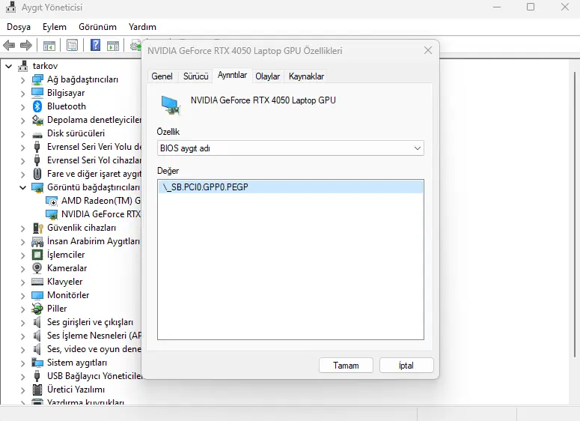Click the Forward arrow toolbar icon
Viewport: 580px width, 421px height.
pyautogui.click(x=26, y=46)
